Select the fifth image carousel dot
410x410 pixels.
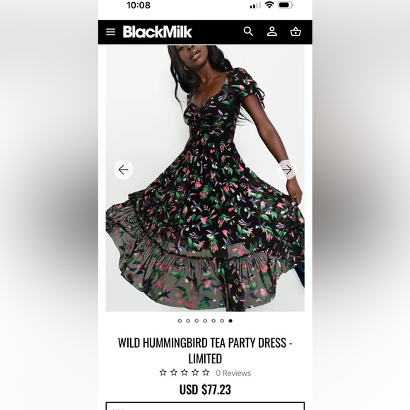click(x=213, y=321)
